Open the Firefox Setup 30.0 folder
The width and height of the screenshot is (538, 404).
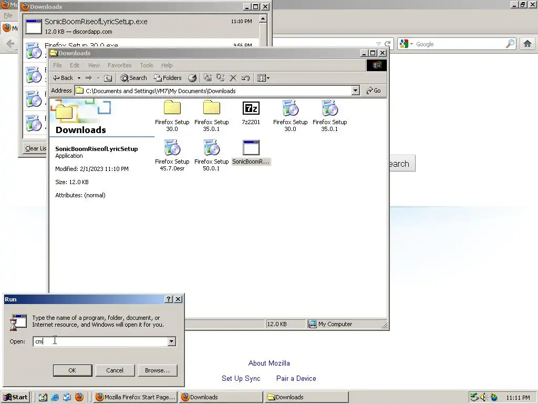click(172, 116)
